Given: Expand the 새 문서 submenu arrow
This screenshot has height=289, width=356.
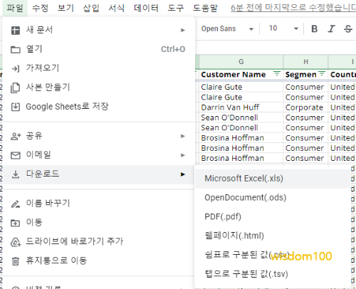Looking at the screenshot, I should [183, 31].
